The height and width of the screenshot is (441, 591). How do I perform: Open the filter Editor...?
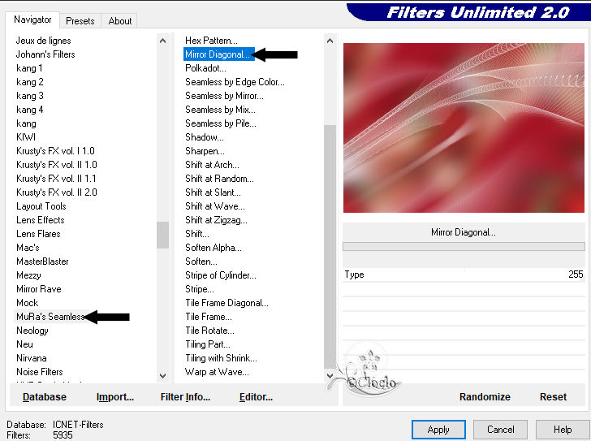(x=256, y=397)
